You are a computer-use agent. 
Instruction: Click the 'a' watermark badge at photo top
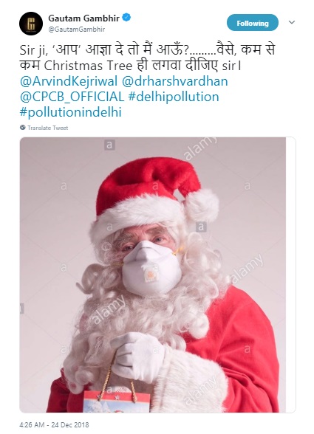pos(110,145)
